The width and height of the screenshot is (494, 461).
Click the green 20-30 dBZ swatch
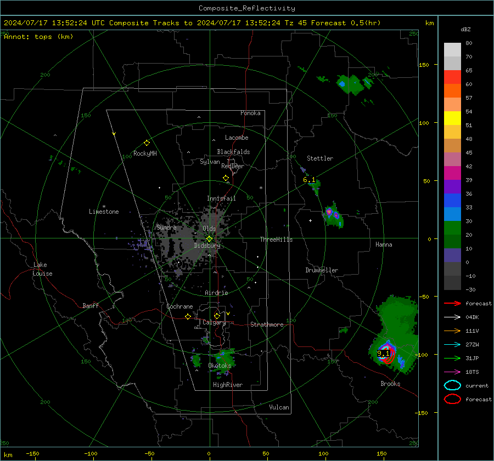(452, 228)
